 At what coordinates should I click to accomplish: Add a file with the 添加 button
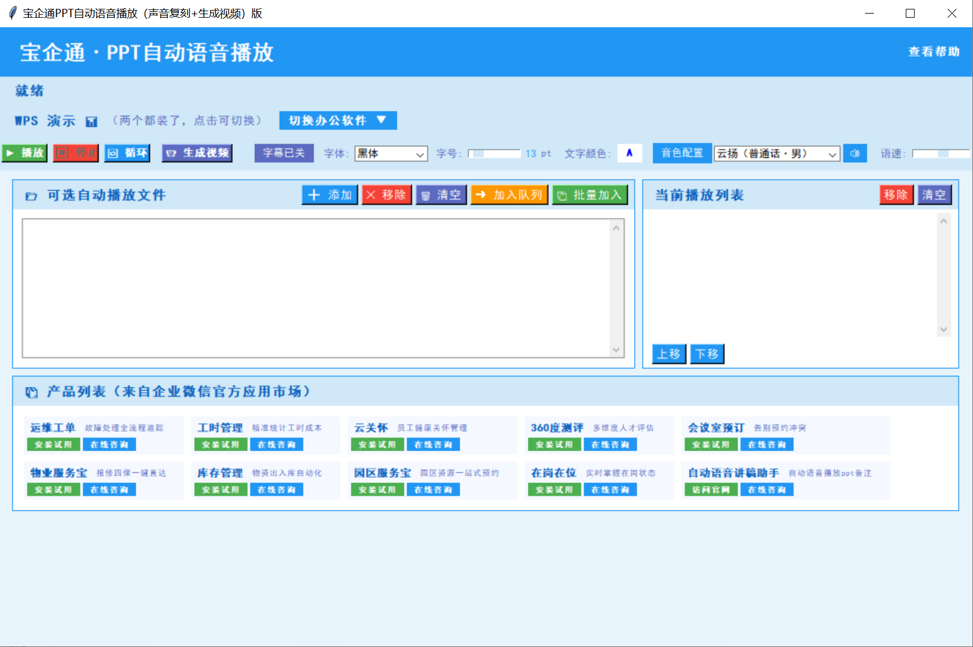pyautogui.click(x=330, y=195)
